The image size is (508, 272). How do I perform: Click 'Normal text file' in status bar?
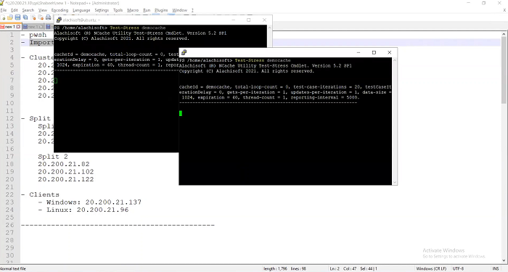(13, 269)
